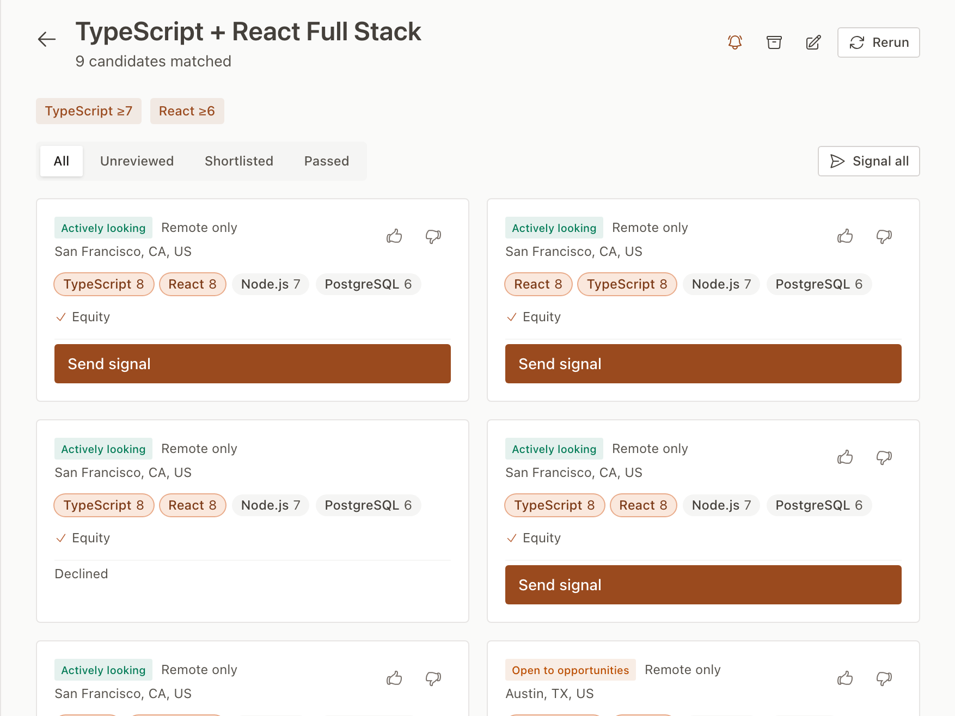Click Node.js 7 tag in top-right card
Screen dimensions: 955x716
pyautogui.click(x=721, y=284)
